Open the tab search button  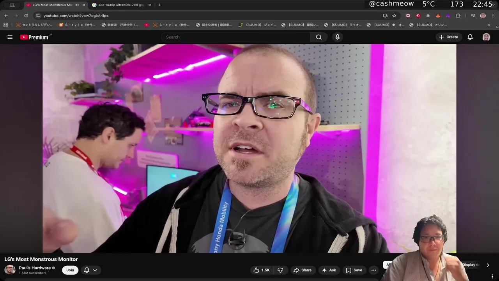[x=12, y=5]
